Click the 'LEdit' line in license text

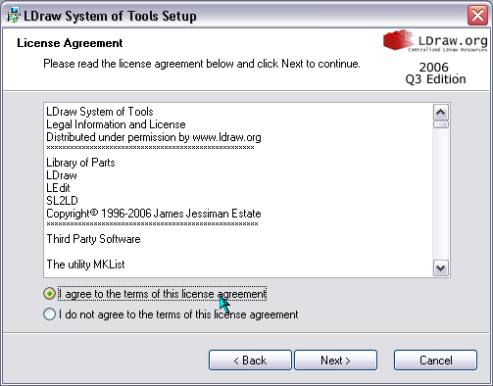[x=58, y=188]
